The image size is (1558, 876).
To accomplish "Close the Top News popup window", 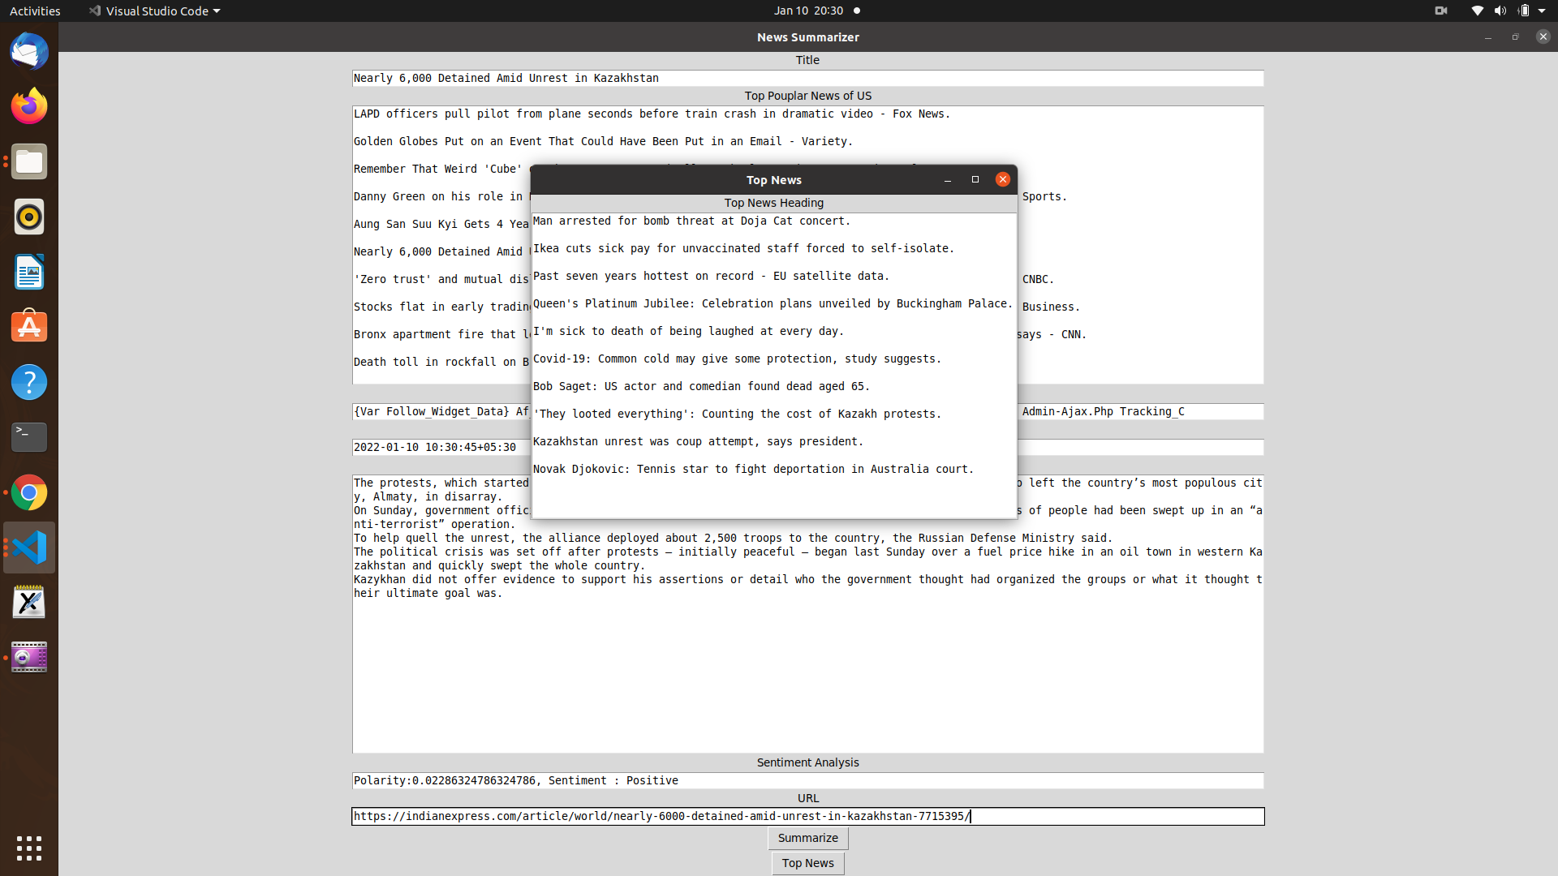I will (x=1003, y=179).
